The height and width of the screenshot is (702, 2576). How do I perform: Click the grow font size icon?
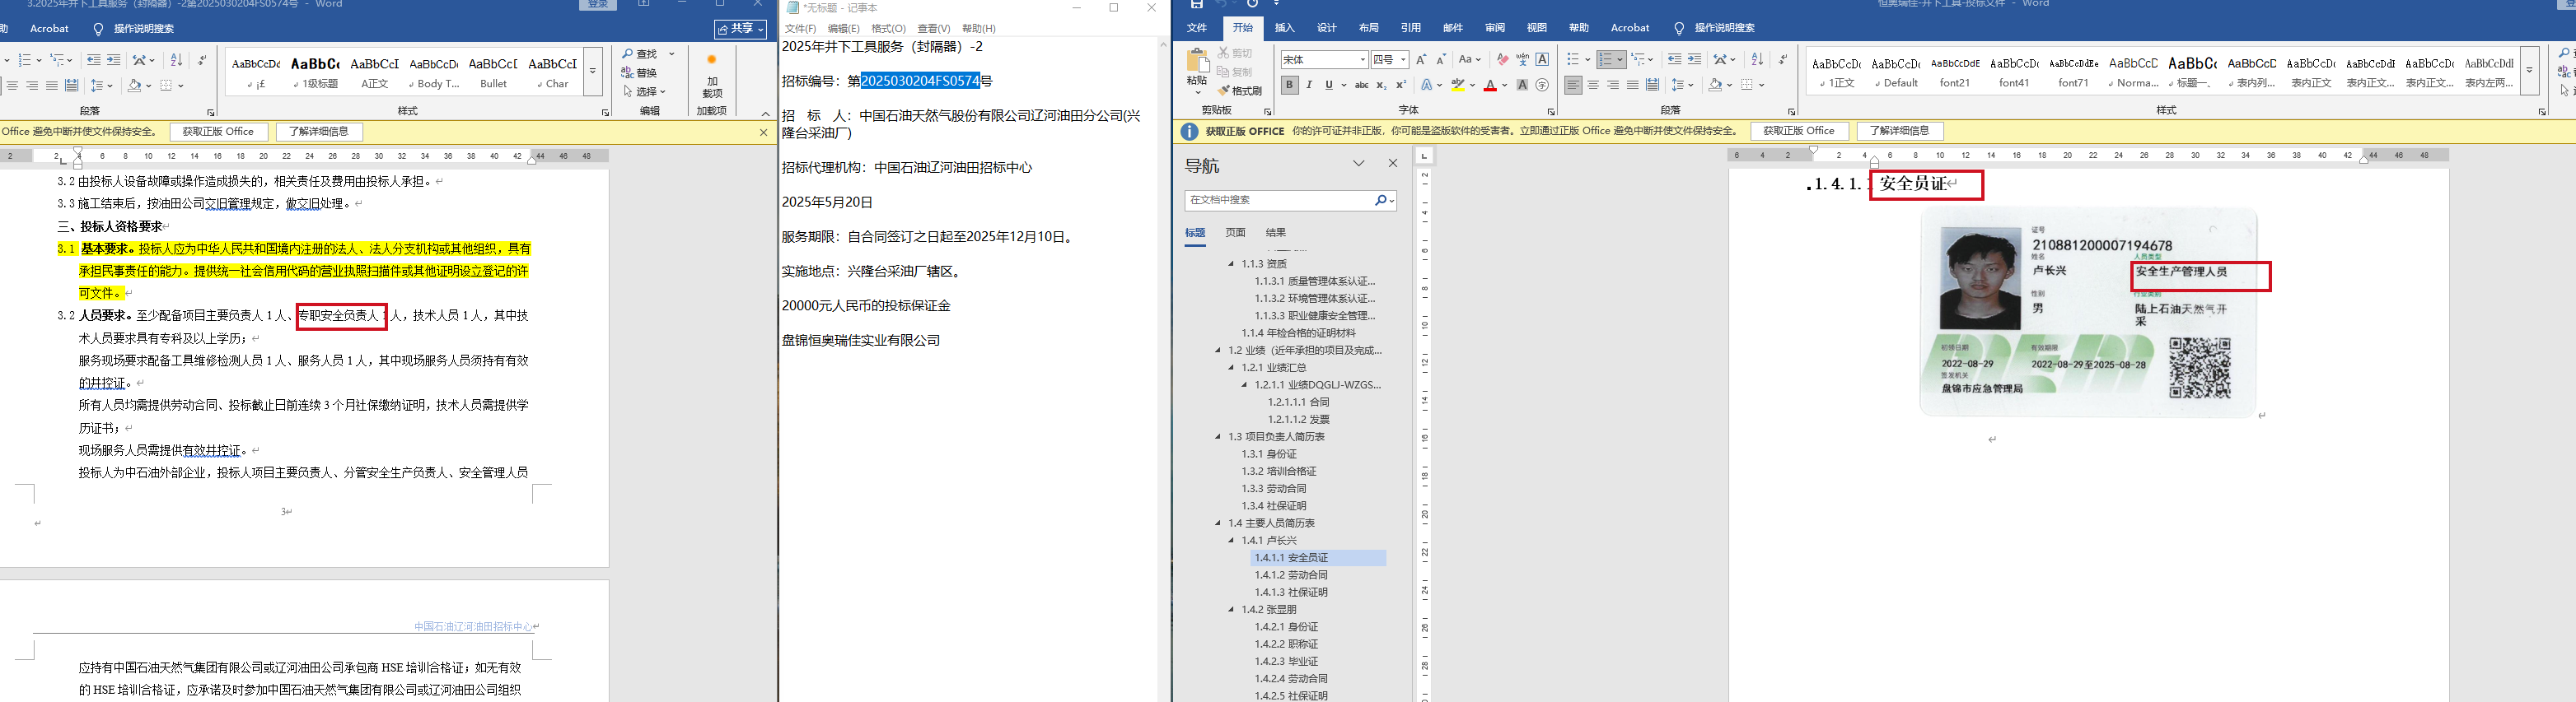(x=1421, y=60)
